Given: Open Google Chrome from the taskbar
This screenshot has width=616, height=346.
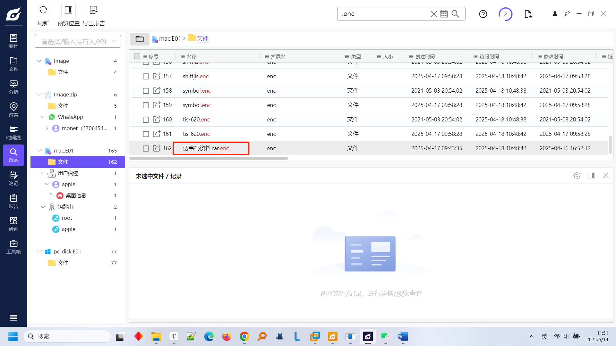Looking at the screenshot, I should pos(244,336).
